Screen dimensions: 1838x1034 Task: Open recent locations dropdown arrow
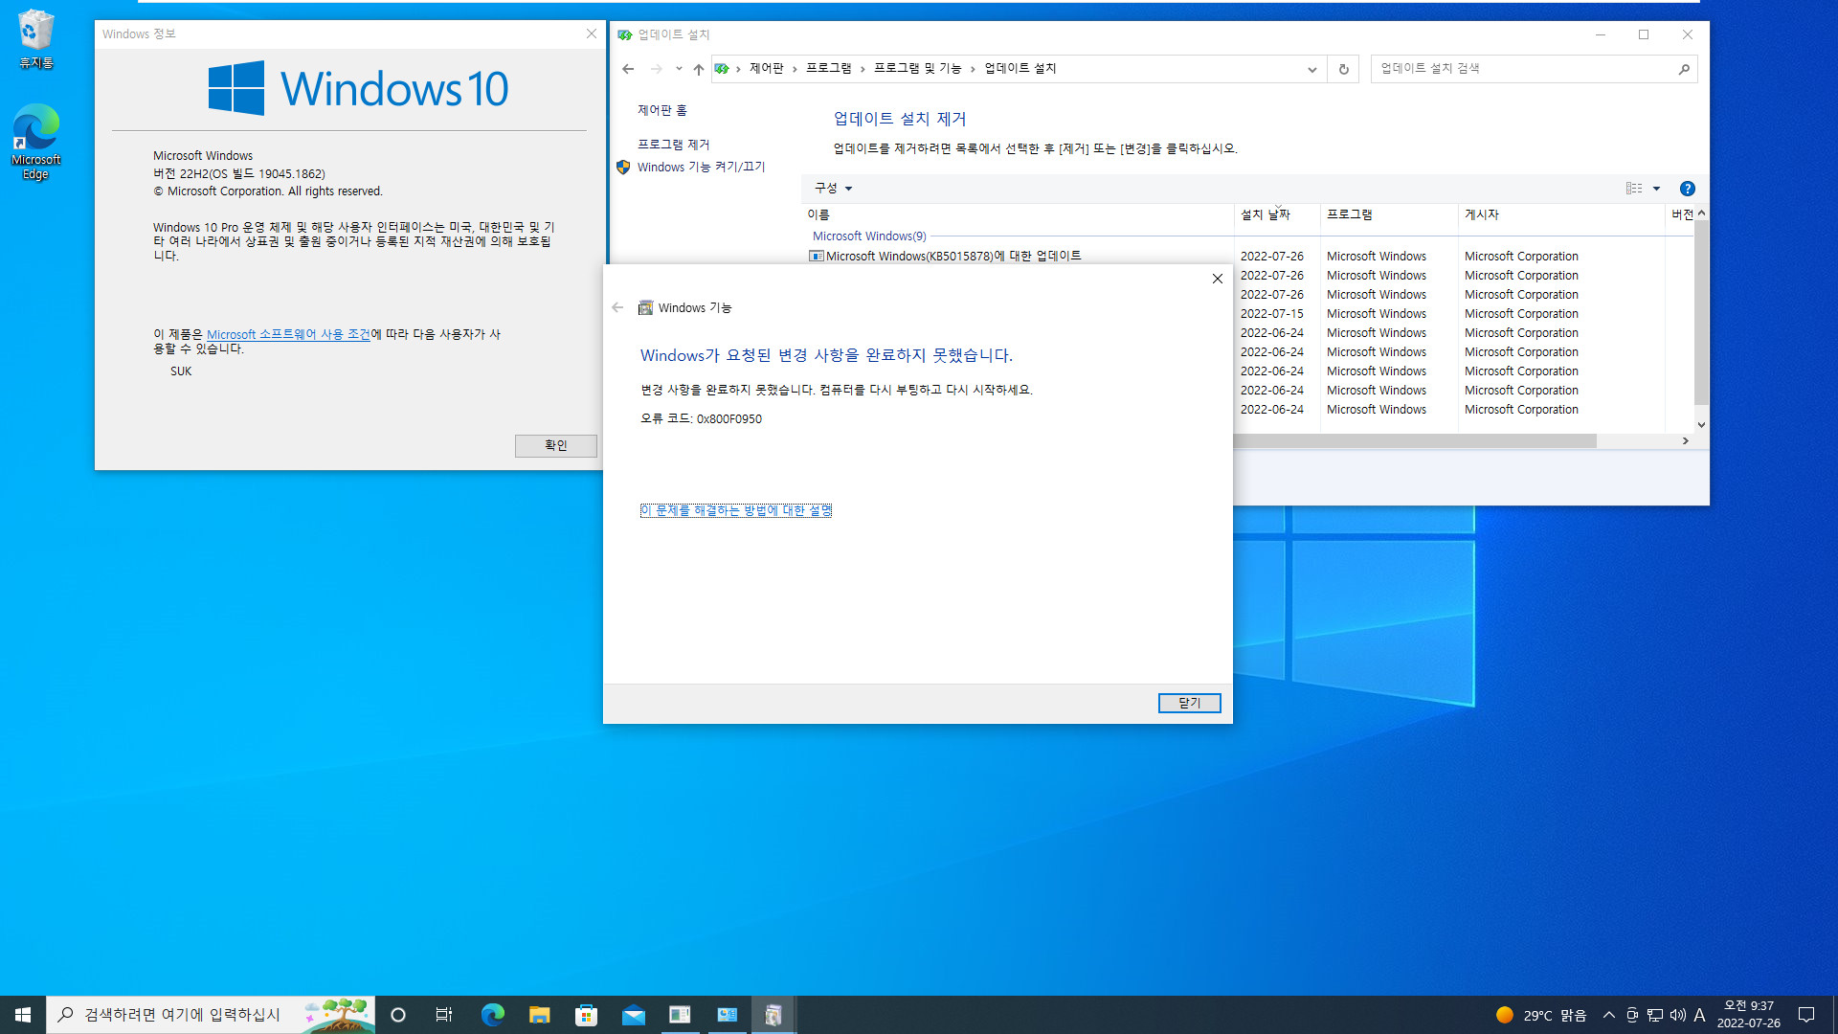[679, 69]
